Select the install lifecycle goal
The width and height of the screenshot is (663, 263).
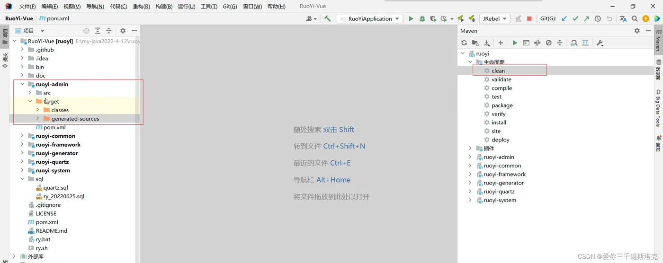pyautogui.click(x=499, y=123)
